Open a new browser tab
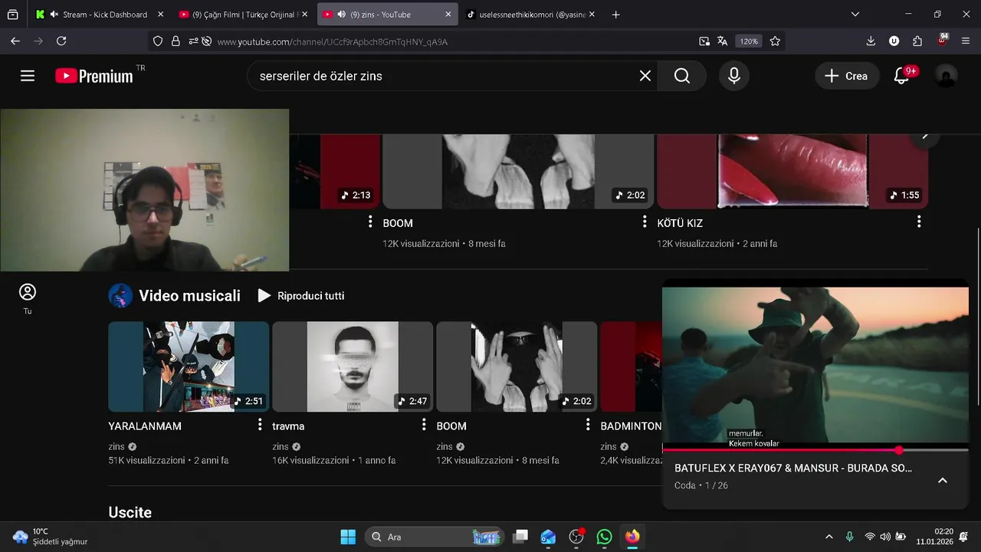981x552 pixels. (x=615, y=15)
